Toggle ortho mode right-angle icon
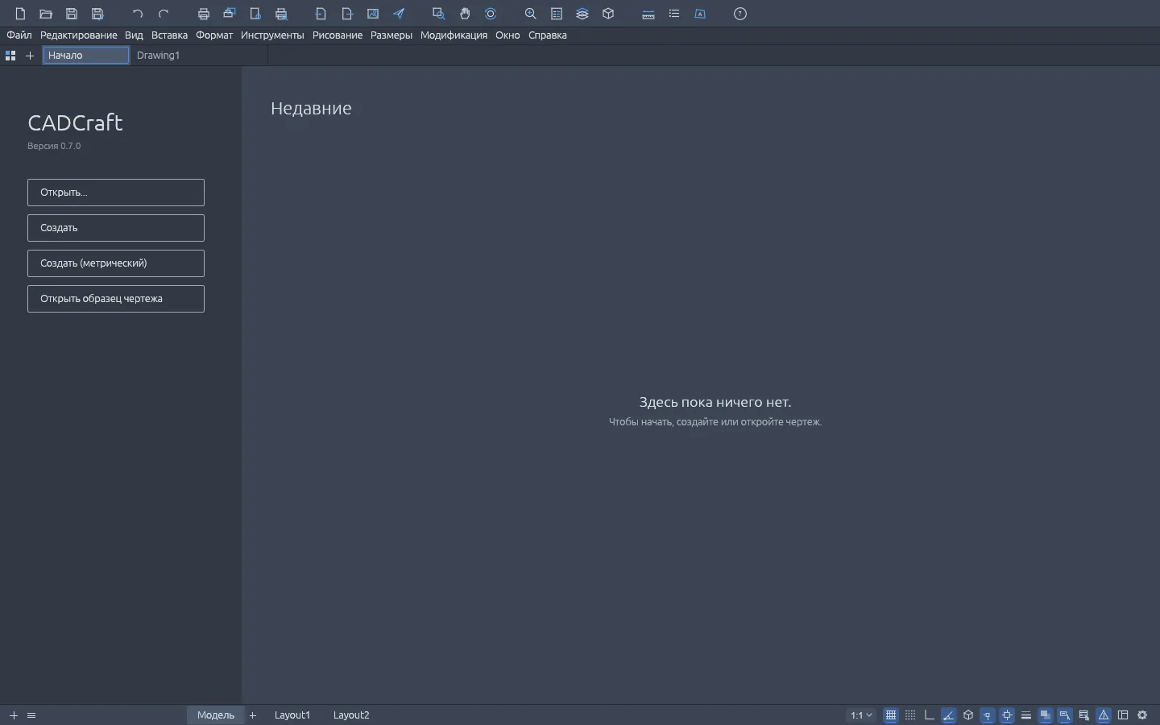1160x725 pixels. coord(930,715)
